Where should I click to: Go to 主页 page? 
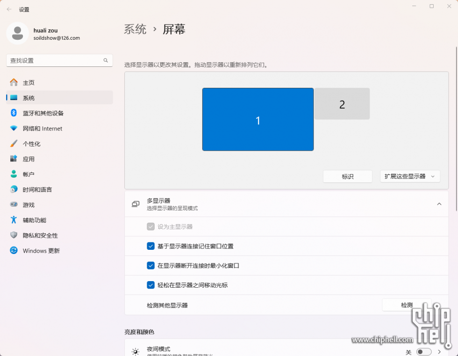point(60,82)
